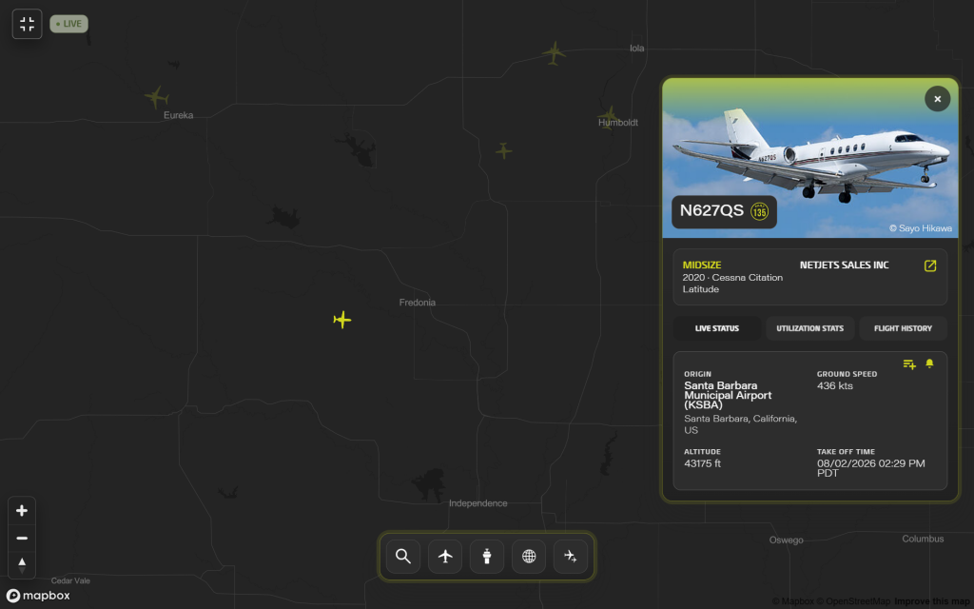Click Columbus label on map
Image resolution: width=974 pixels, height=609 pixels.
[x=923, y=539]
